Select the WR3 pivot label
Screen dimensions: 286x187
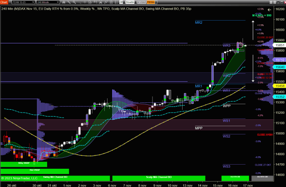[x=227, y=46]
